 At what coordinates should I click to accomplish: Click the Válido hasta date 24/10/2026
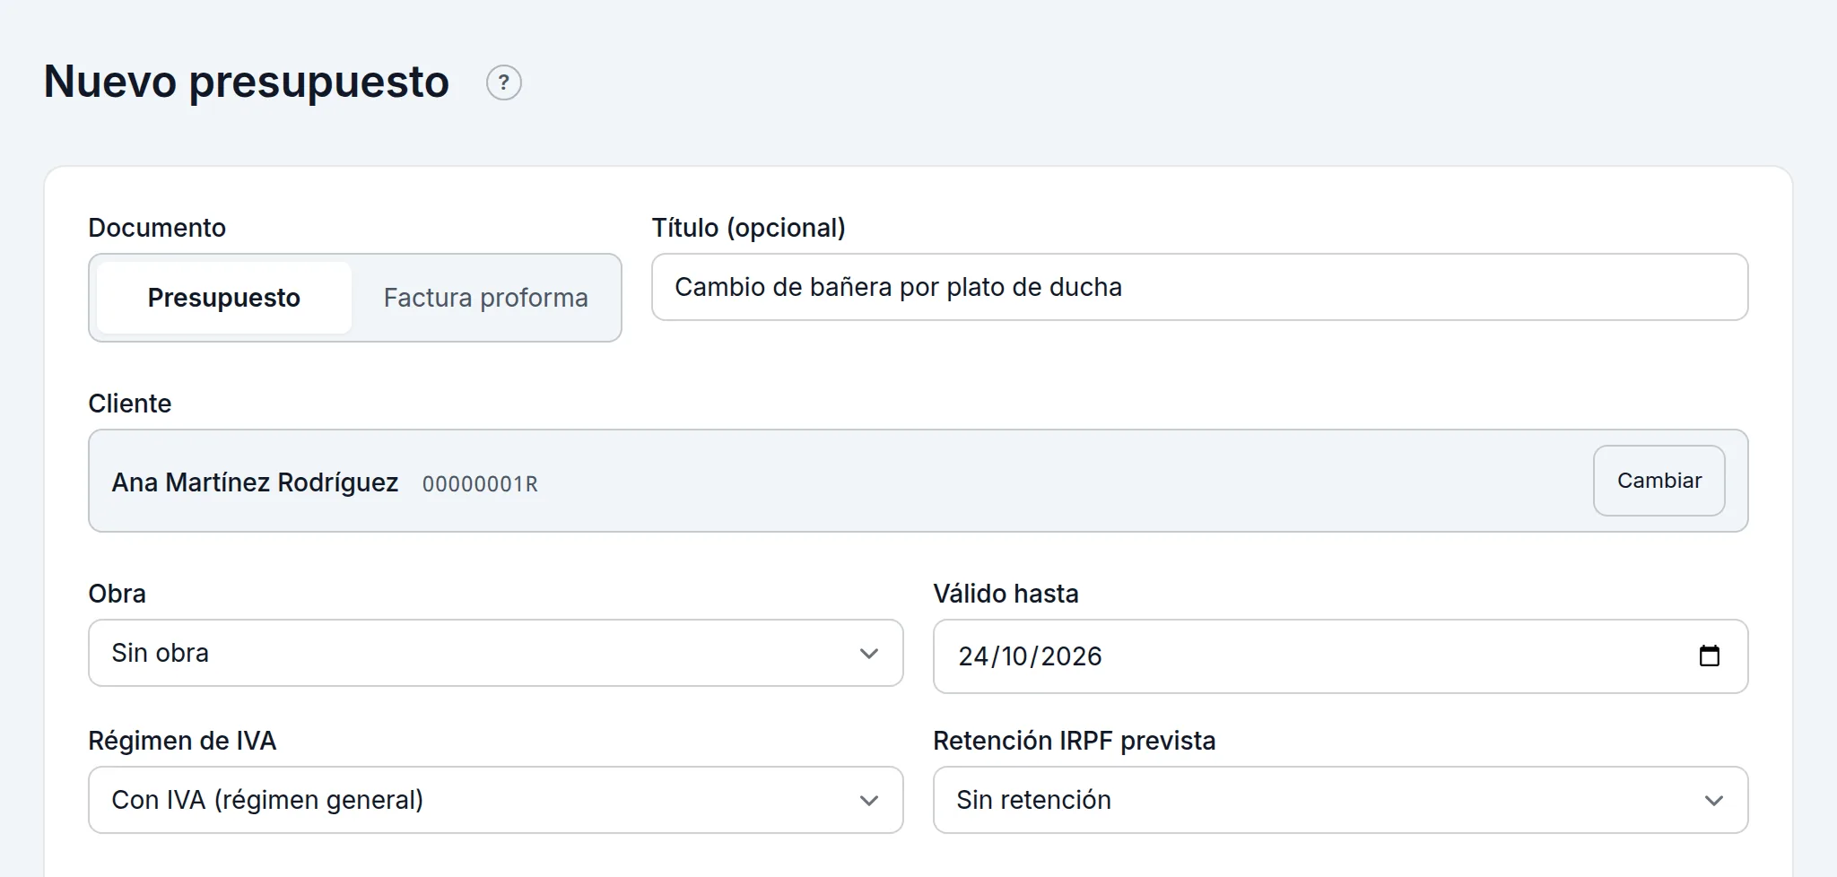1030,656
